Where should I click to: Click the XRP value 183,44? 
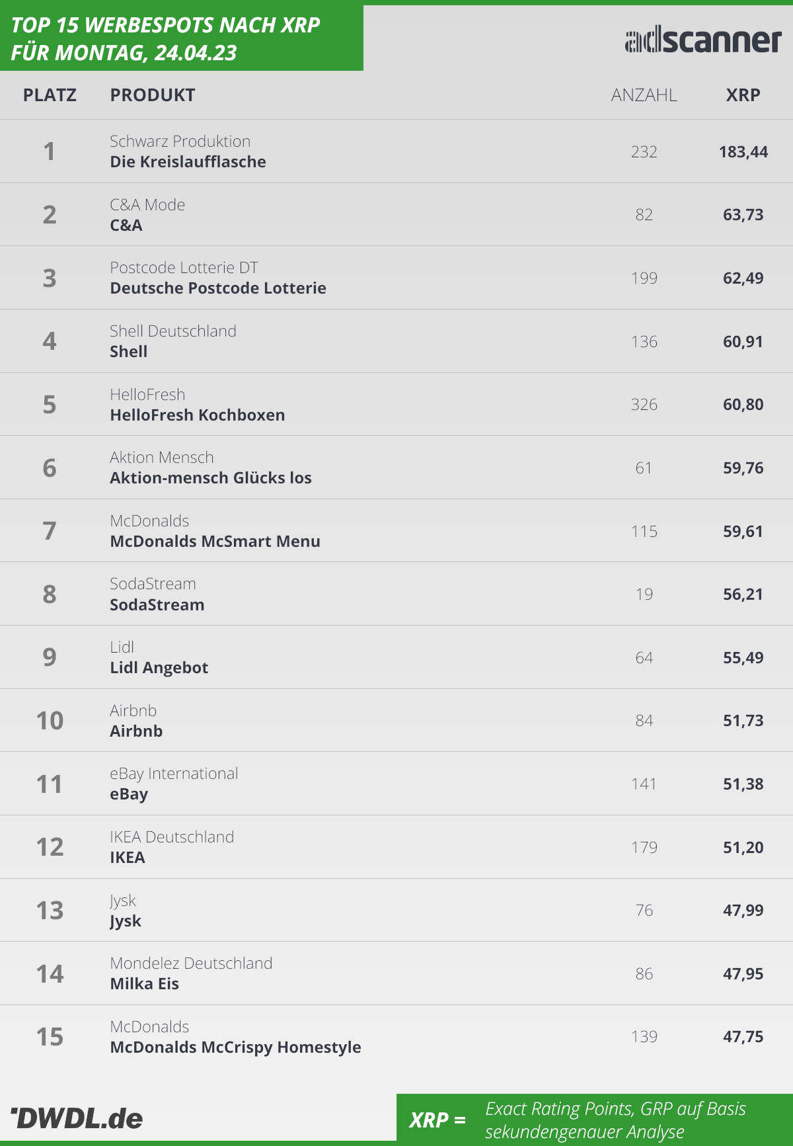click(x=743, y=151)
